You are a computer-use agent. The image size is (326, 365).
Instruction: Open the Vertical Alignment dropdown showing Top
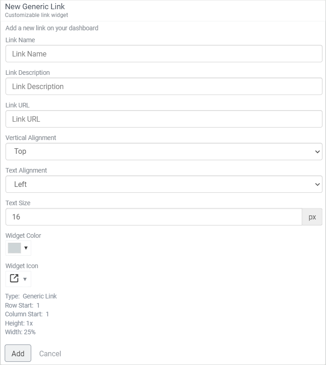point(164,152)
